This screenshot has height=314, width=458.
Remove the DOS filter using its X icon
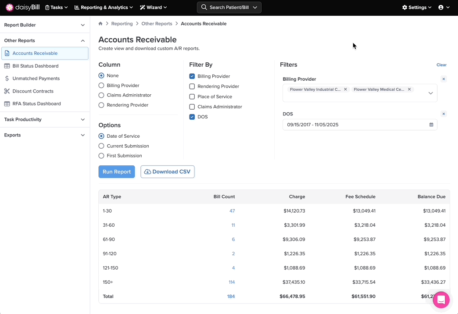coord(444,114)
